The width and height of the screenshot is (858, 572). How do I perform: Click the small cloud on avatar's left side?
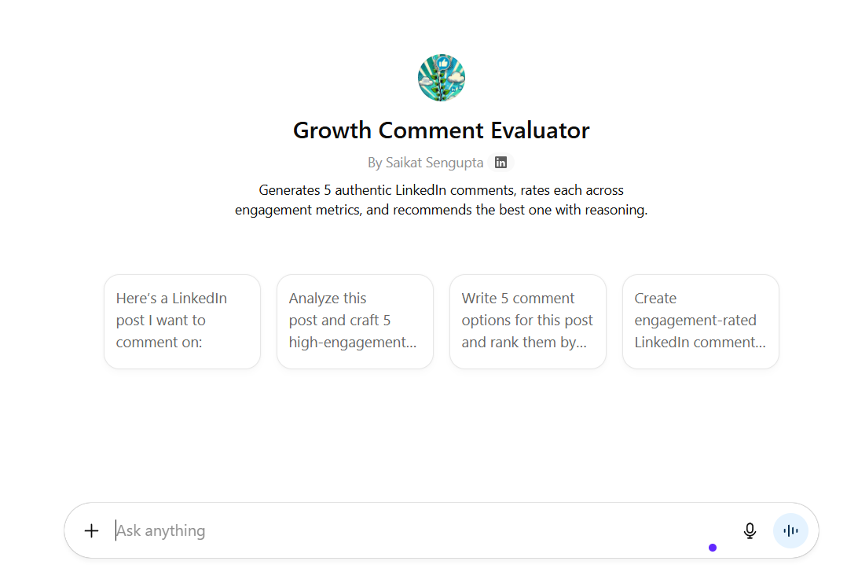tap(426, 81)
